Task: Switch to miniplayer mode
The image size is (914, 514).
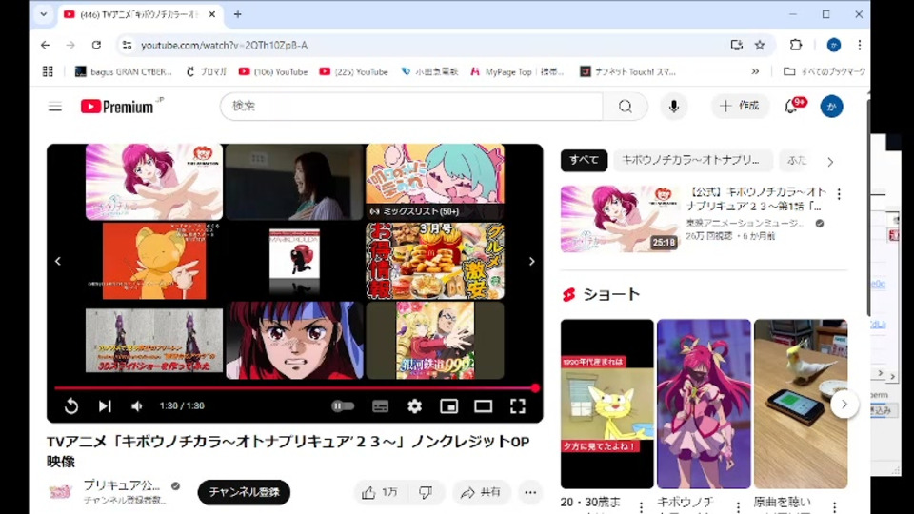Action: (448, 406)
